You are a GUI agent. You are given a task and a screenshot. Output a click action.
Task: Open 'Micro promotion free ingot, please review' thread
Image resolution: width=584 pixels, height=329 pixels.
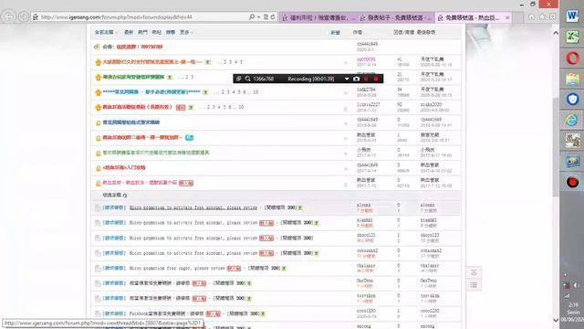click(177, 268)
